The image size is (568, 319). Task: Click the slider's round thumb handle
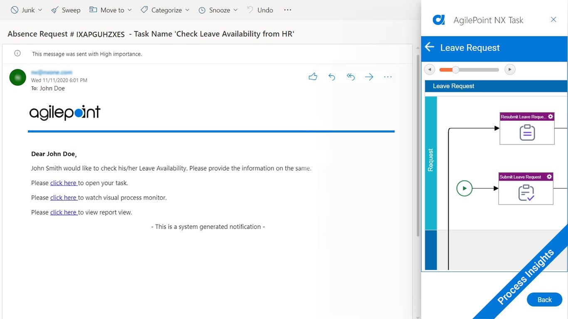pos(456,70)
